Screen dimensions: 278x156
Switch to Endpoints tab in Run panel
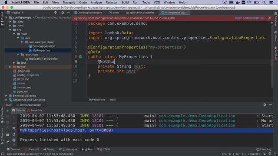pyautogui.click(x=35, y=110)
